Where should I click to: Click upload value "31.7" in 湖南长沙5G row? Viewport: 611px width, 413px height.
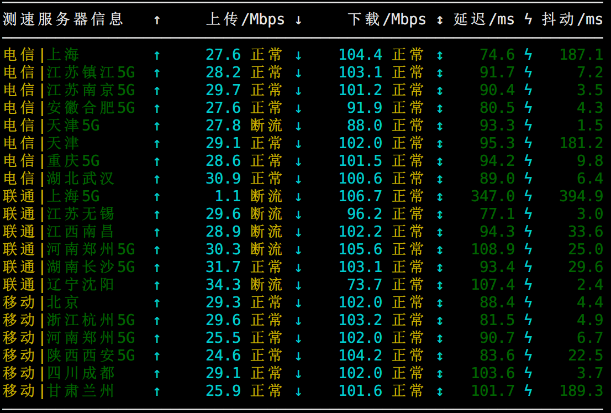point(223,267)
